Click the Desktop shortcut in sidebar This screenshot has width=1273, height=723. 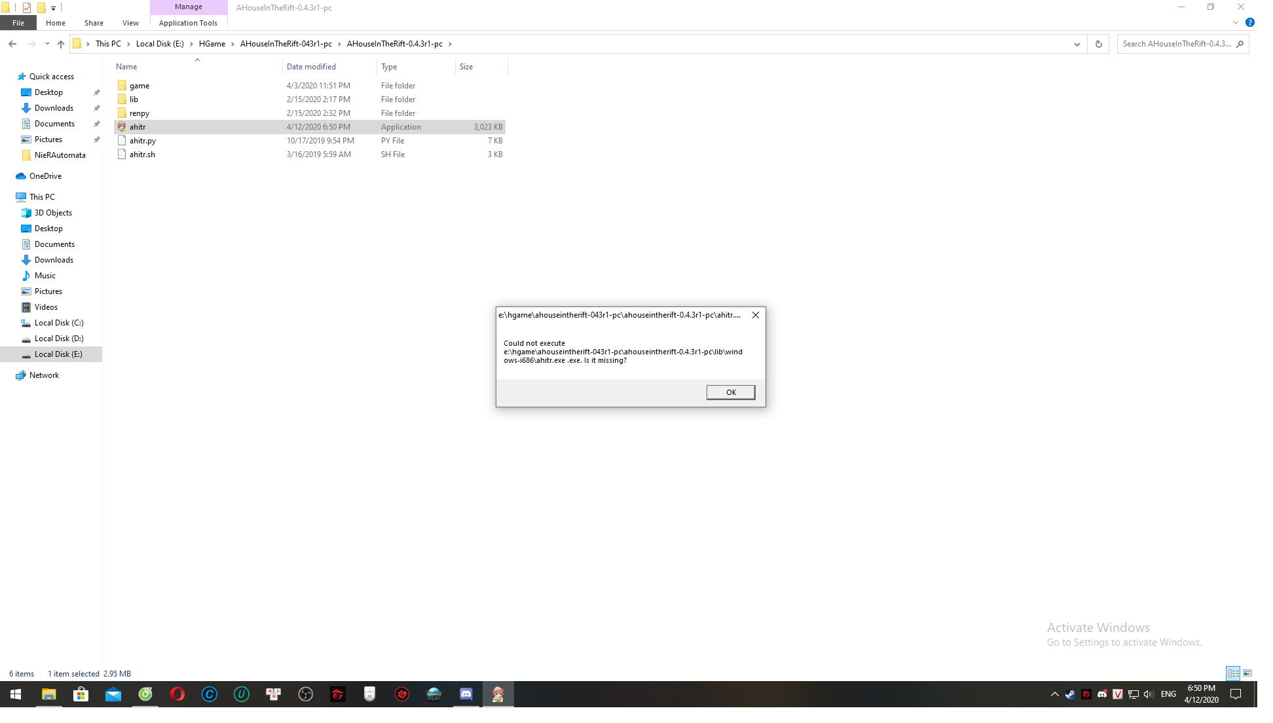(48, 92)
